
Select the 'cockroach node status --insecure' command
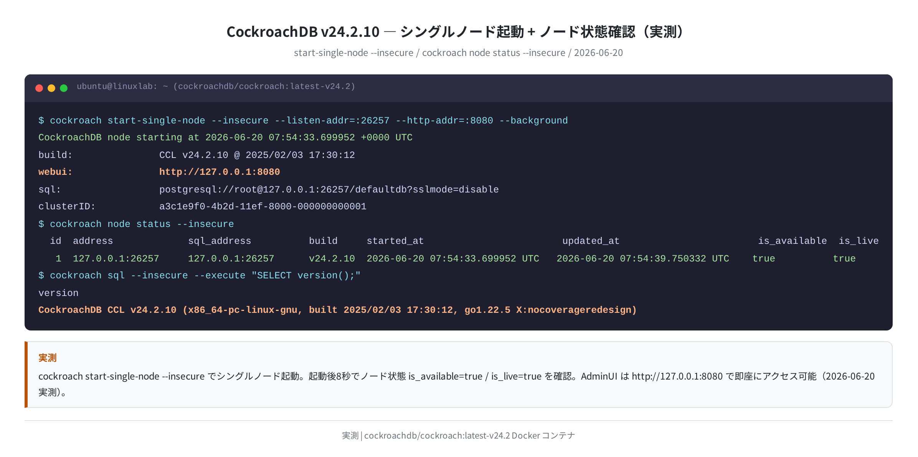(x=136, y=224)
